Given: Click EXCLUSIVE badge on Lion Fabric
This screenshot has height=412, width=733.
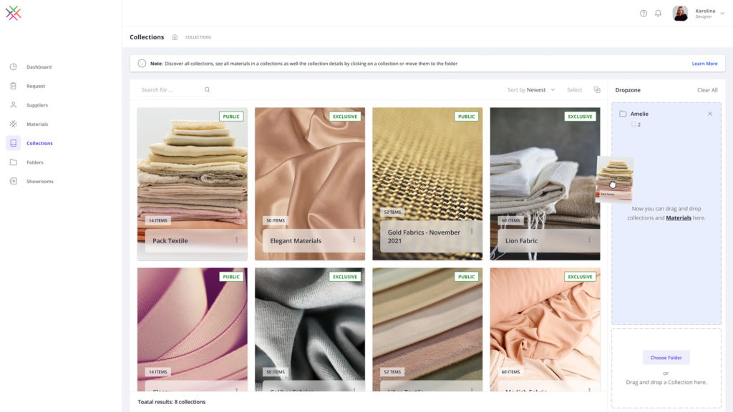Looking at the screenshot, I should pyautogui.click(x=580, y=117).
